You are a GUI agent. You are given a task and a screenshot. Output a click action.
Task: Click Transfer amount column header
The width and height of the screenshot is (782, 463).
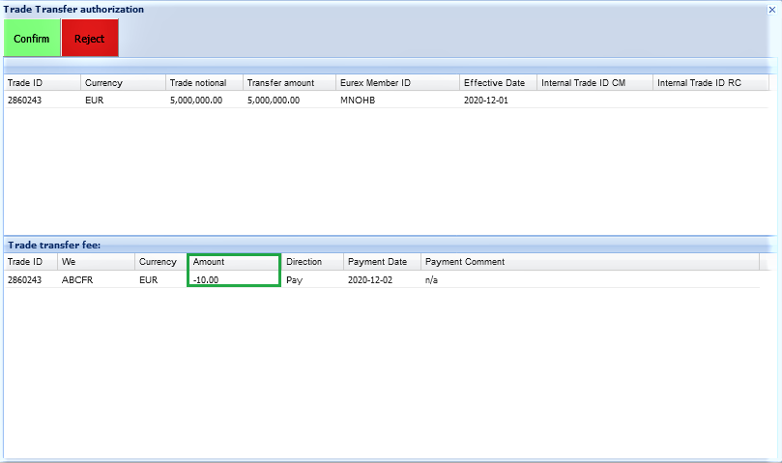pos(288,83)
